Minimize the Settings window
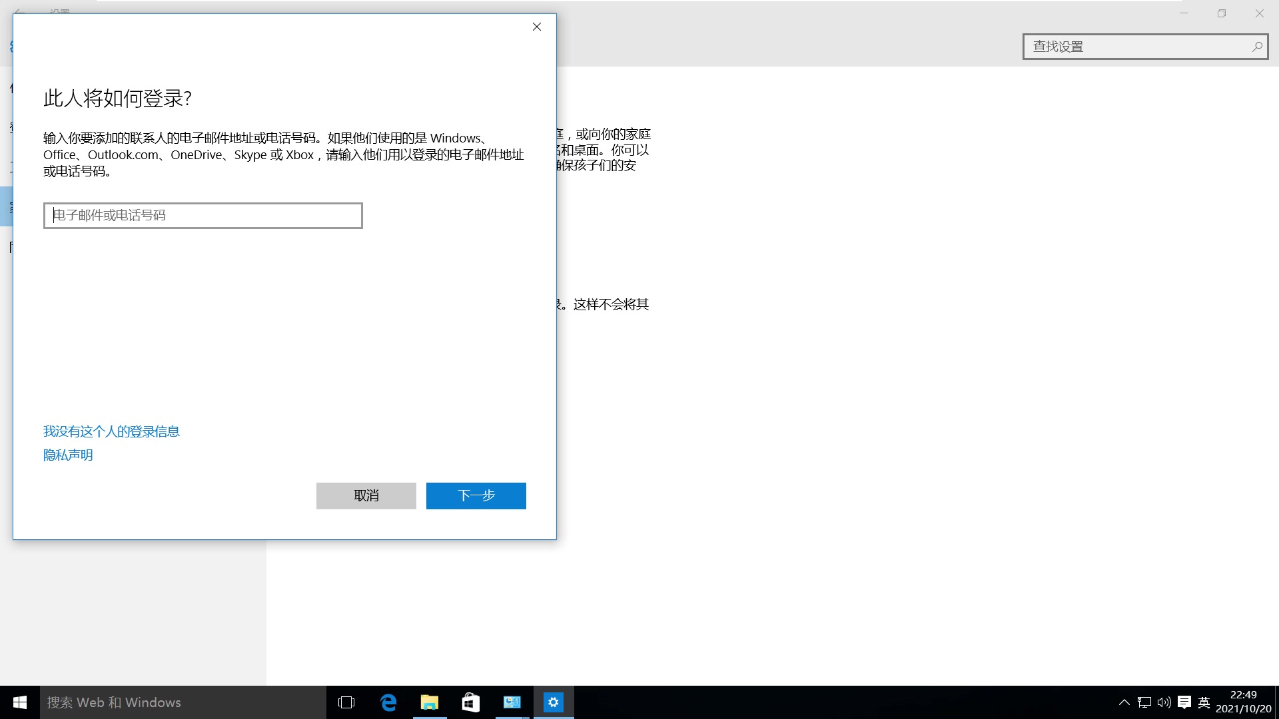This screenshot has width=1279, height=719. [1184, 13]
